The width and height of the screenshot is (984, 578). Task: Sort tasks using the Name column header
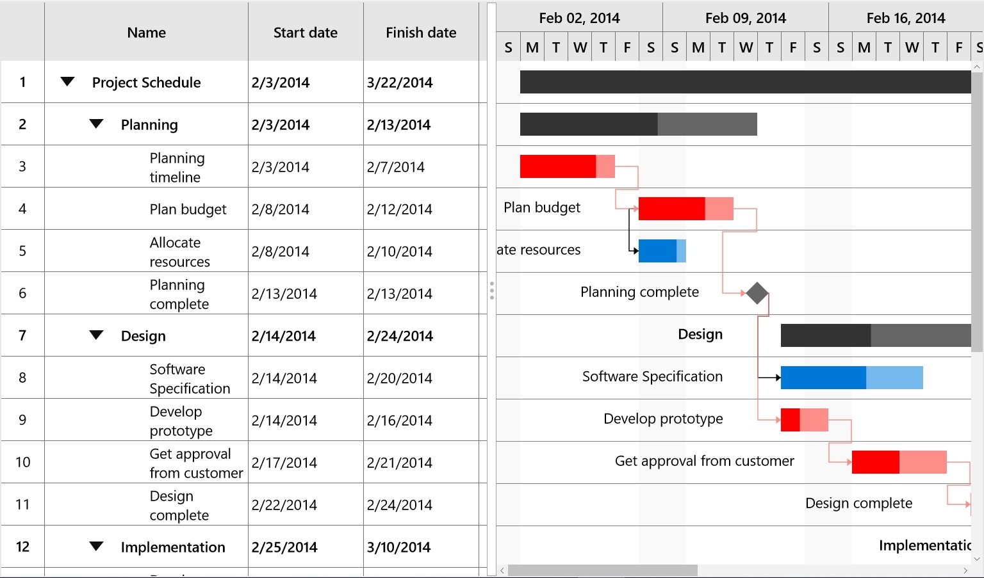(x=146, y=32)
